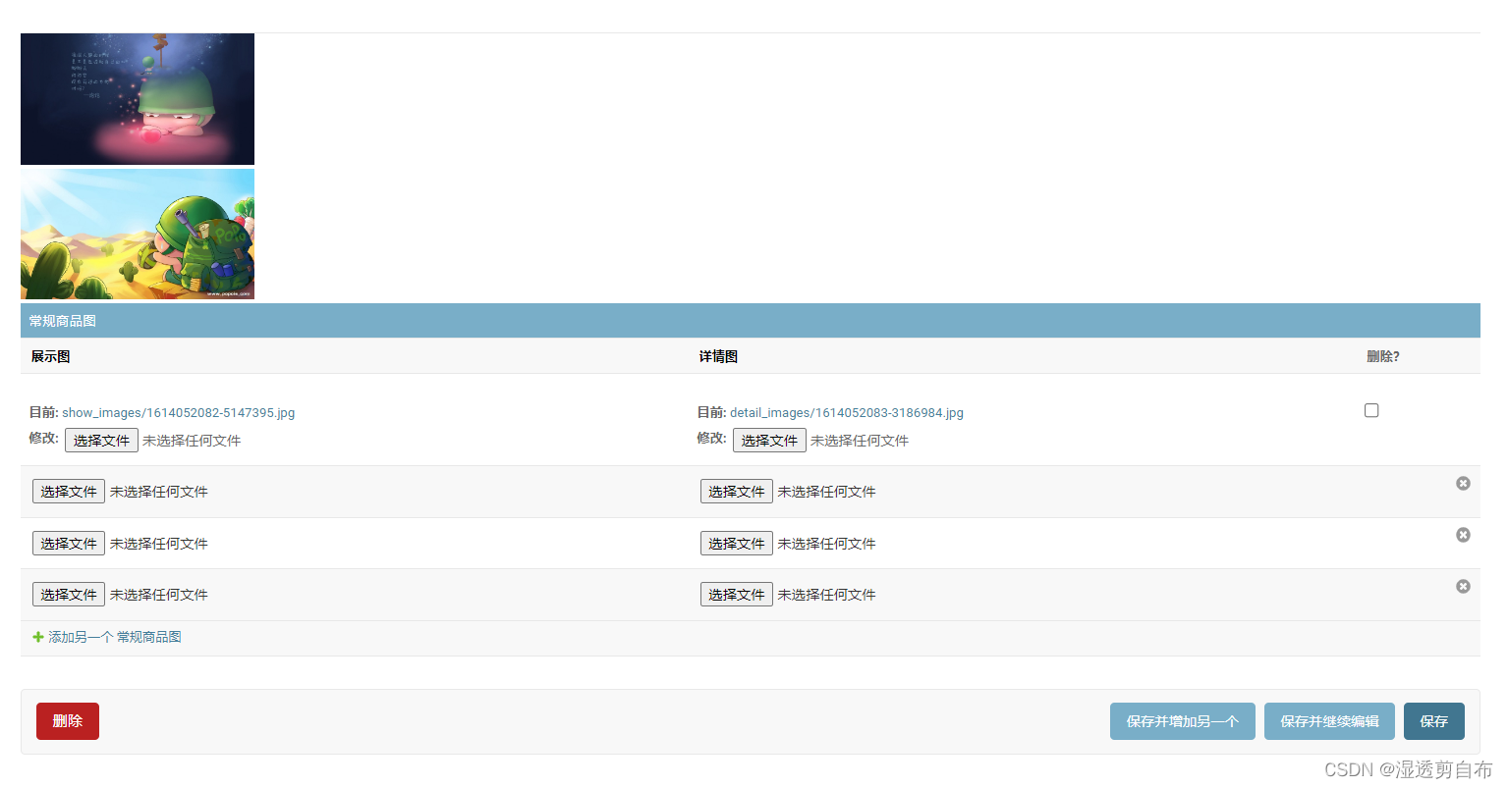Choose 详情图 file in third row
The width and height of the screenshot is (1508, 788).
tap(737, 544)
